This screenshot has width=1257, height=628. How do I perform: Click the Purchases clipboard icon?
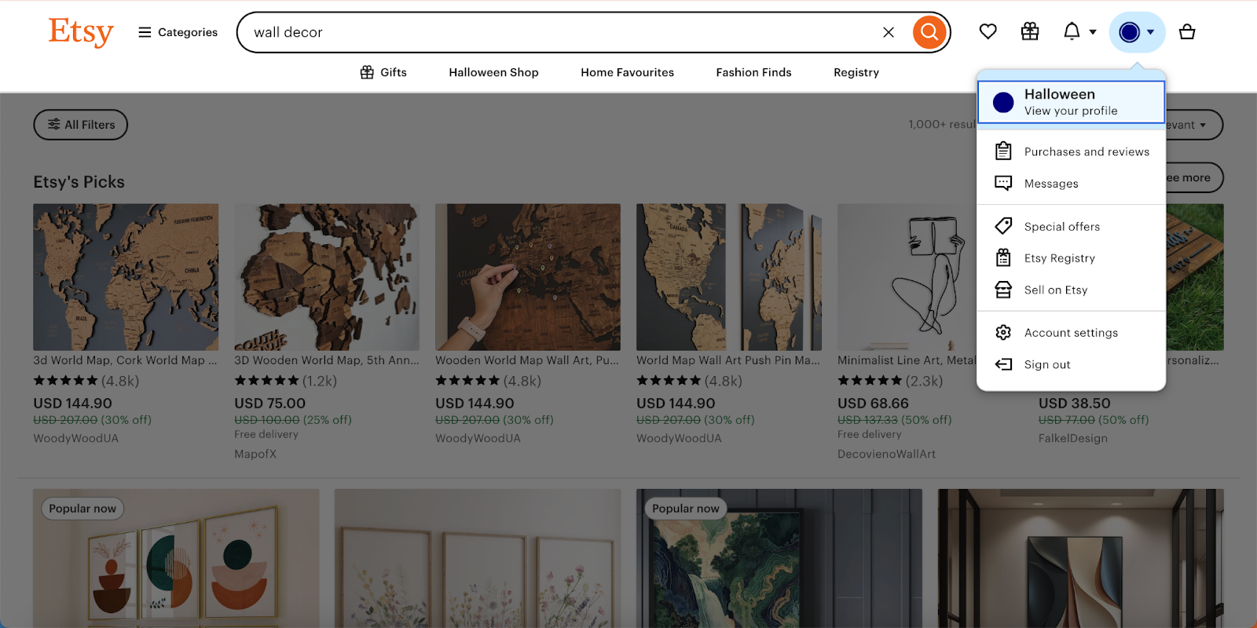[x=1003, y=151]
